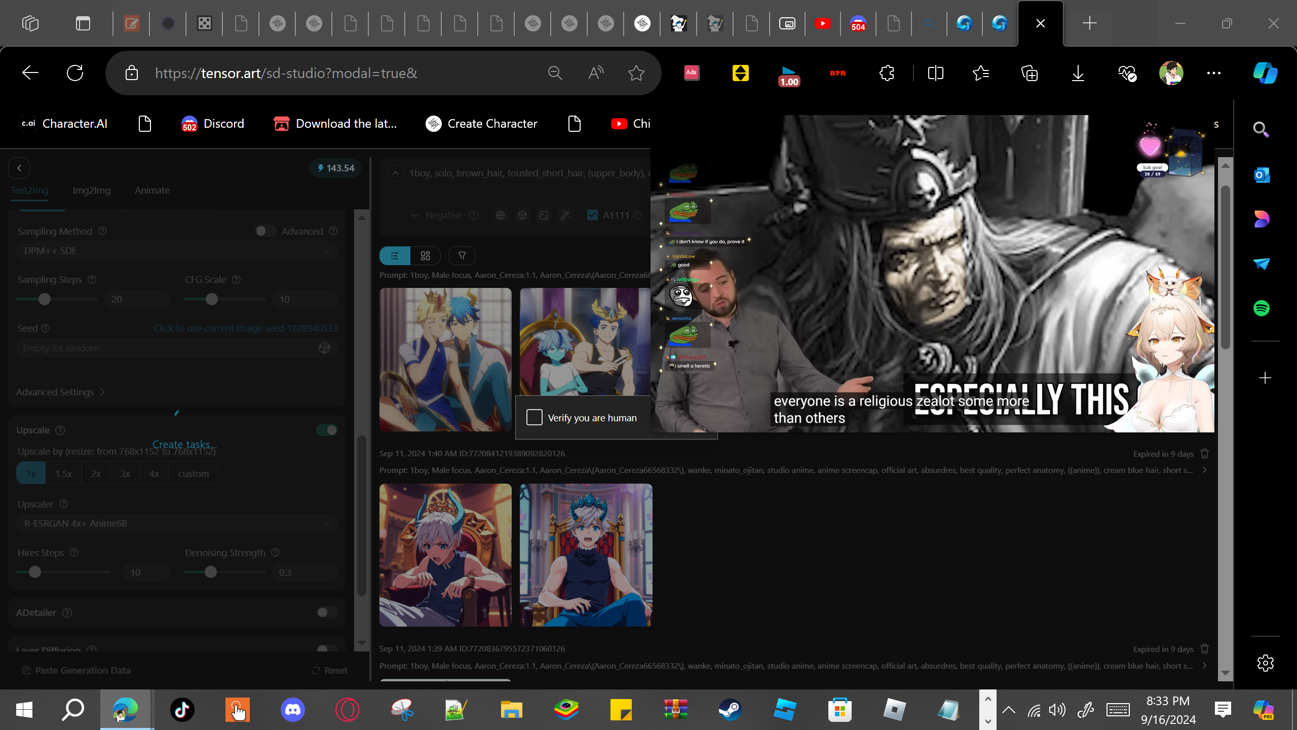Open Telegram in the Edge sidebar

(1262, 264)
